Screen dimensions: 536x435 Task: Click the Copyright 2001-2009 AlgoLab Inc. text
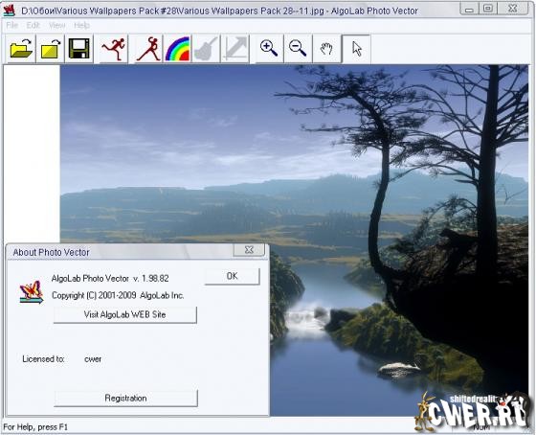[118, 295]
